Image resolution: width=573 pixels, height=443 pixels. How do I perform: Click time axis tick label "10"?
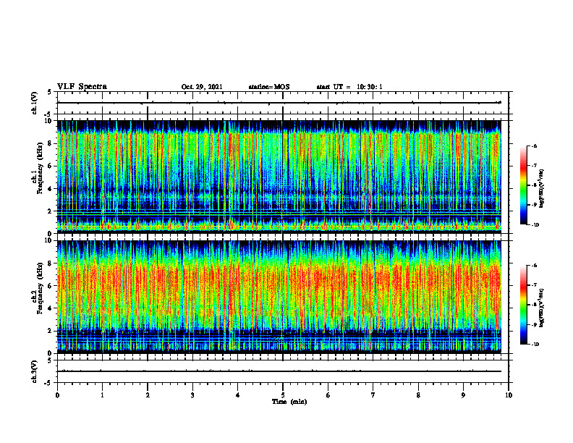coord(509,395)
